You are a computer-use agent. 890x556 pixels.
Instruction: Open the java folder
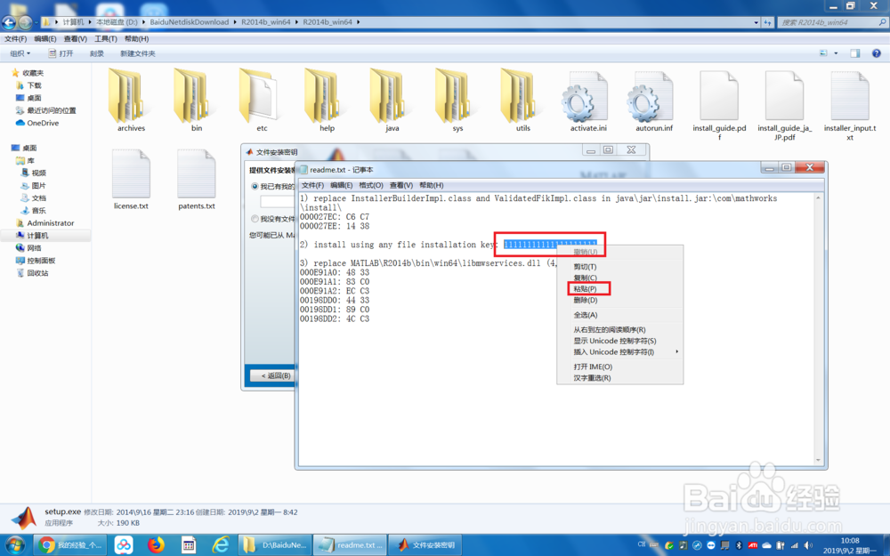coord(392,101)
